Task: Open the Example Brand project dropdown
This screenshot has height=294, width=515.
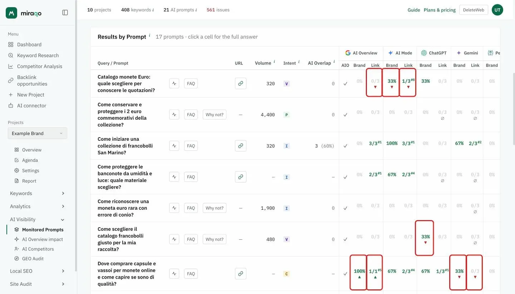Action: [38, 133]
